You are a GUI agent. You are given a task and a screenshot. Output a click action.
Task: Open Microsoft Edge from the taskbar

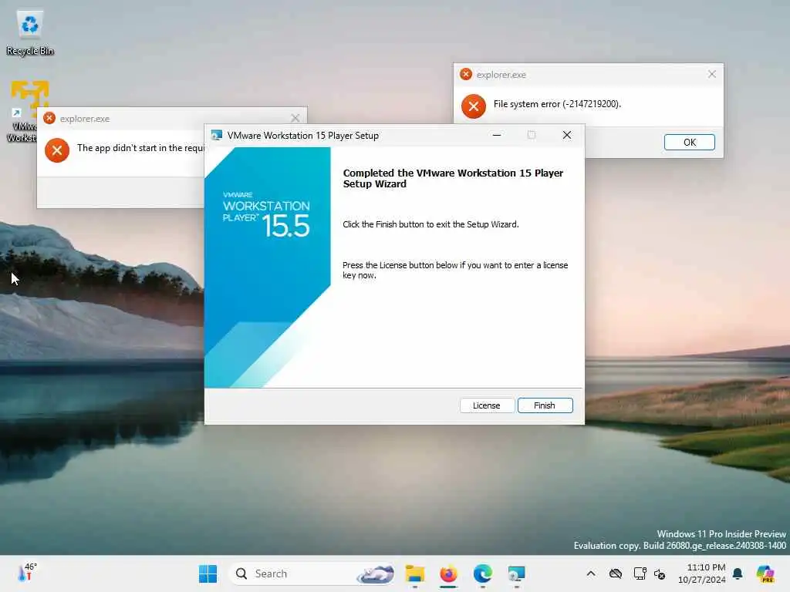tap(483, 573)
